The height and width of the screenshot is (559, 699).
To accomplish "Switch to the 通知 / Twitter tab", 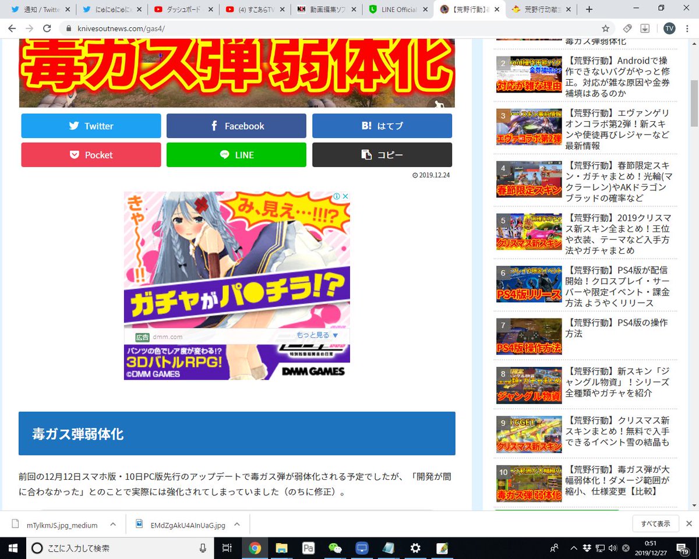I will click(40, 9).
